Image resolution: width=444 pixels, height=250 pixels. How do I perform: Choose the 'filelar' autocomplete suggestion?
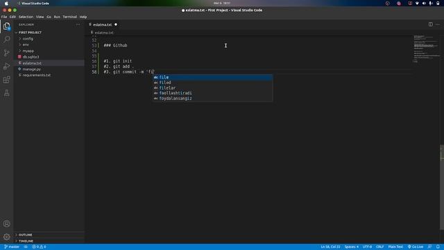(213, 88)
